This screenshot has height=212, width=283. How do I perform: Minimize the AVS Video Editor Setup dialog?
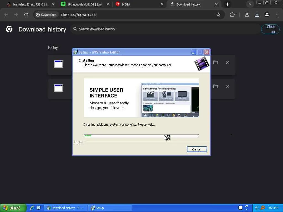[193, 52]
